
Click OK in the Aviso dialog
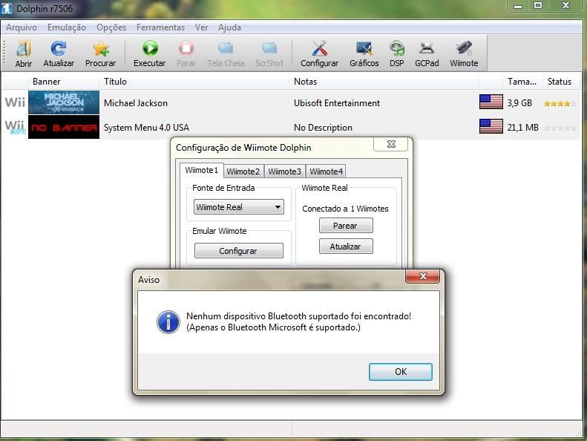400,372
